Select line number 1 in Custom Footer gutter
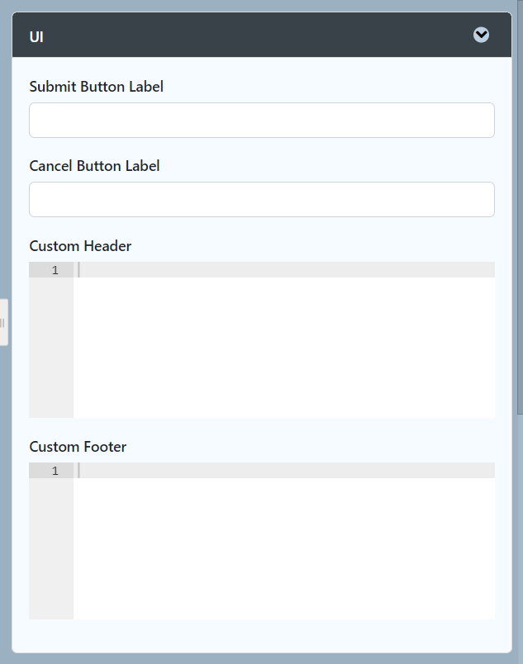523x664 pixels. coord(55,471)
